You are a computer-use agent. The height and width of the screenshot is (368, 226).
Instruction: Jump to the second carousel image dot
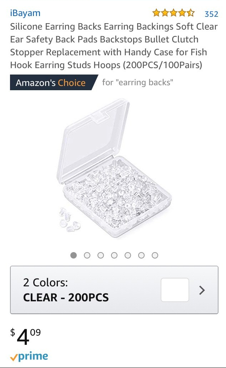coord(87,255)
